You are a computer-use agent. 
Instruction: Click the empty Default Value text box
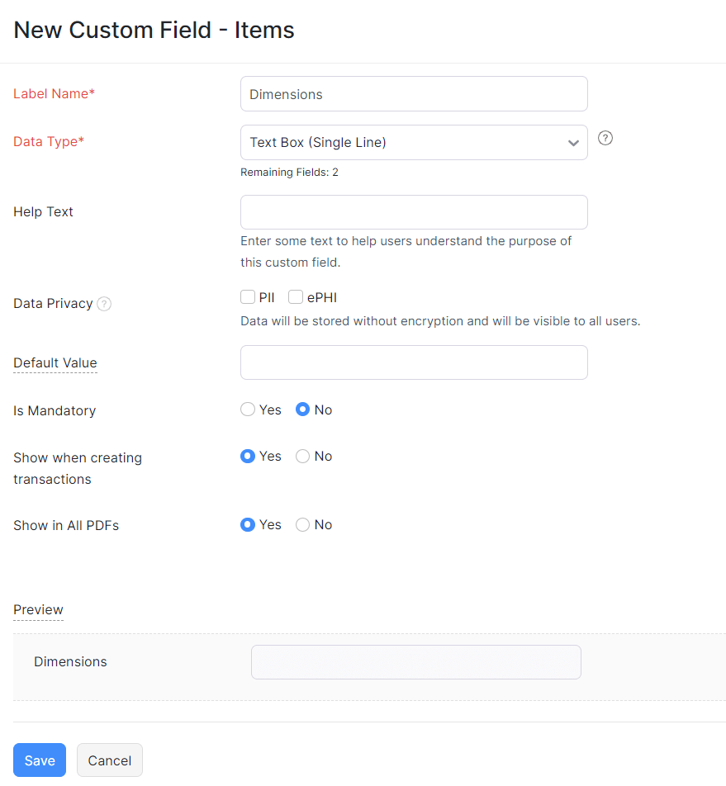pos(413,362)
